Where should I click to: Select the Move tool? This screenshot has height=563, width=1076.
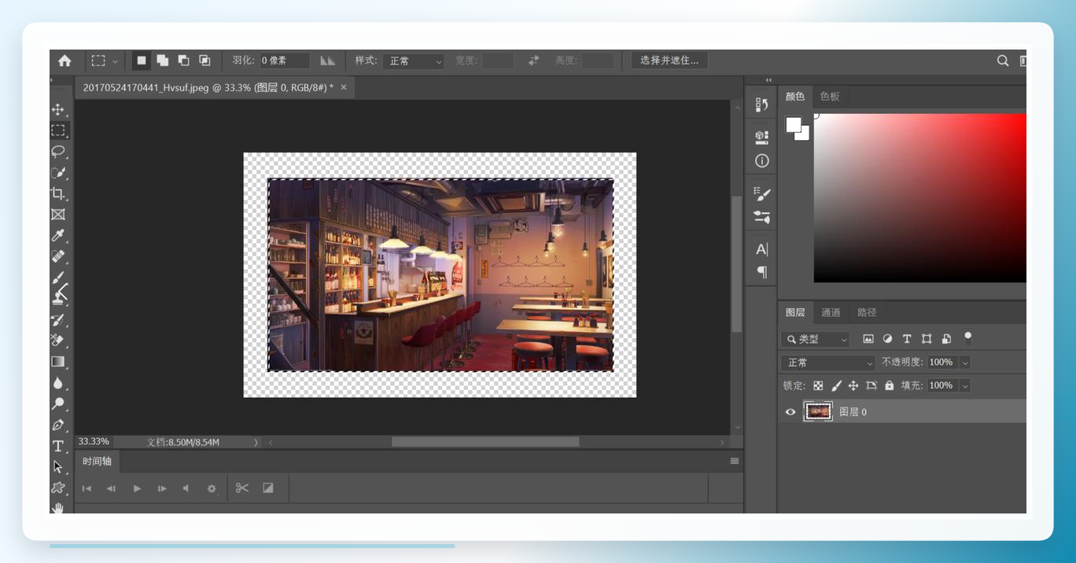pyautogui.click(x=58, y=109)
